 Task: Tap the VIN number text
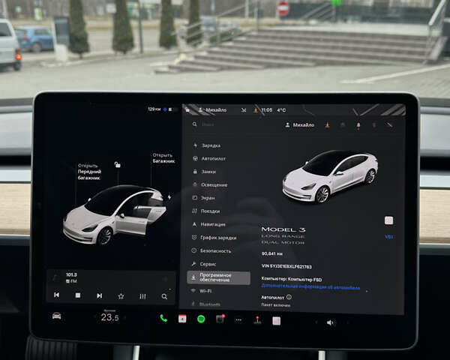click(x=286, y=266)
